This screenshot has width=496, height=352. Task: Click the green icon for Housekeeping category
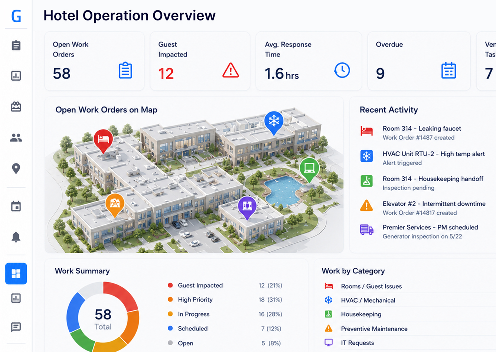tap(329, 314)
